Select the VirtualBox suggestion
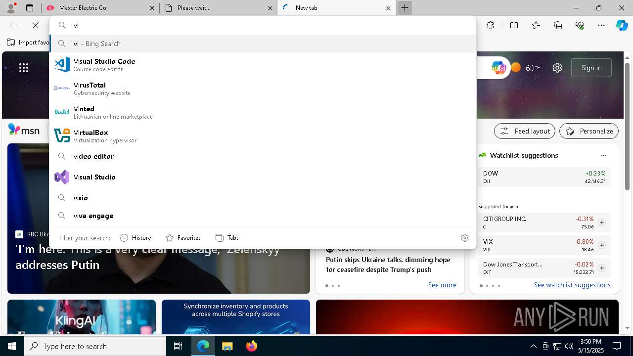Viewport: 633px width, 356px height. tap(263, 136)
